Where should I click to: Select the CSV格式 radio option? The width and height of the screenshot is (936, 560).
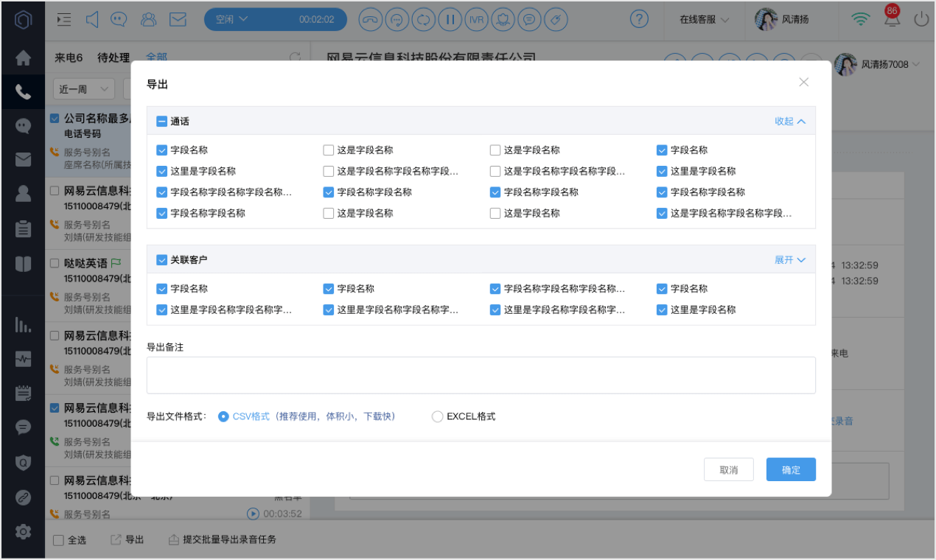(x=223, y=416)
